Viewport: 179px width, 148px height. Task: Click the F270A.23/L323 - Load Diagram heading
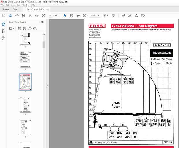click(135, 26)
